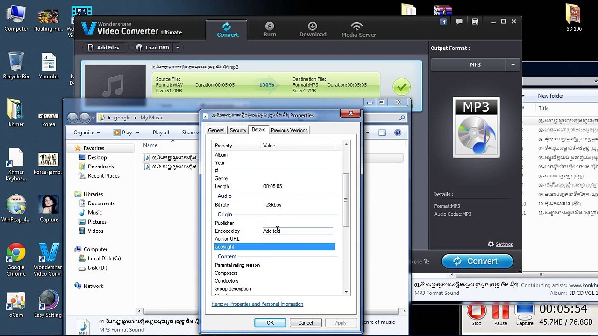598x336 pixels.
Task: Click the oCam Stop recording icon
Action: 476,311
